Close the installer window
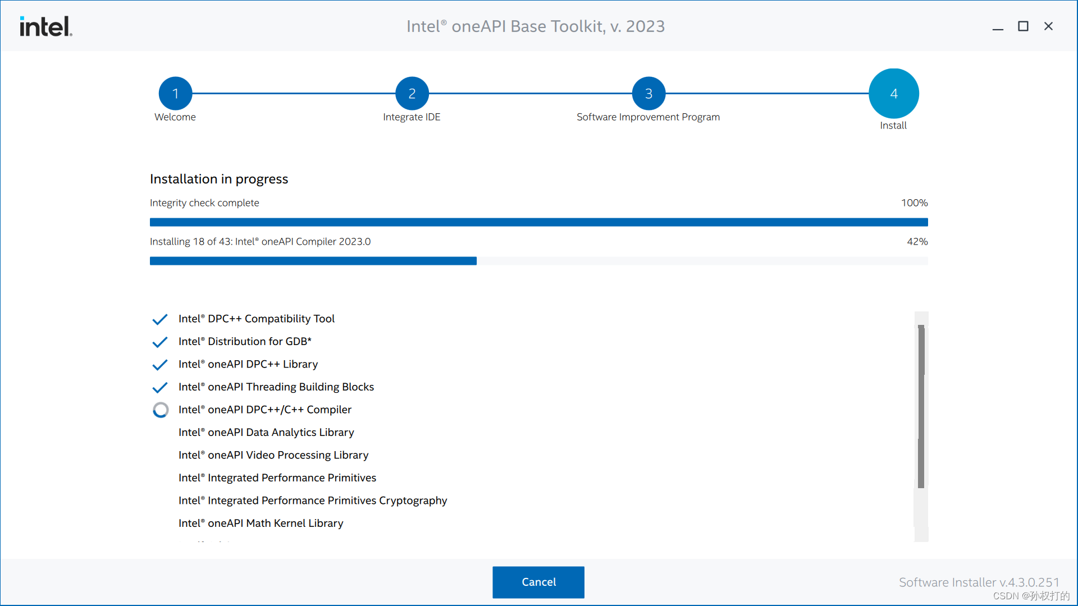 [1048, 26]
